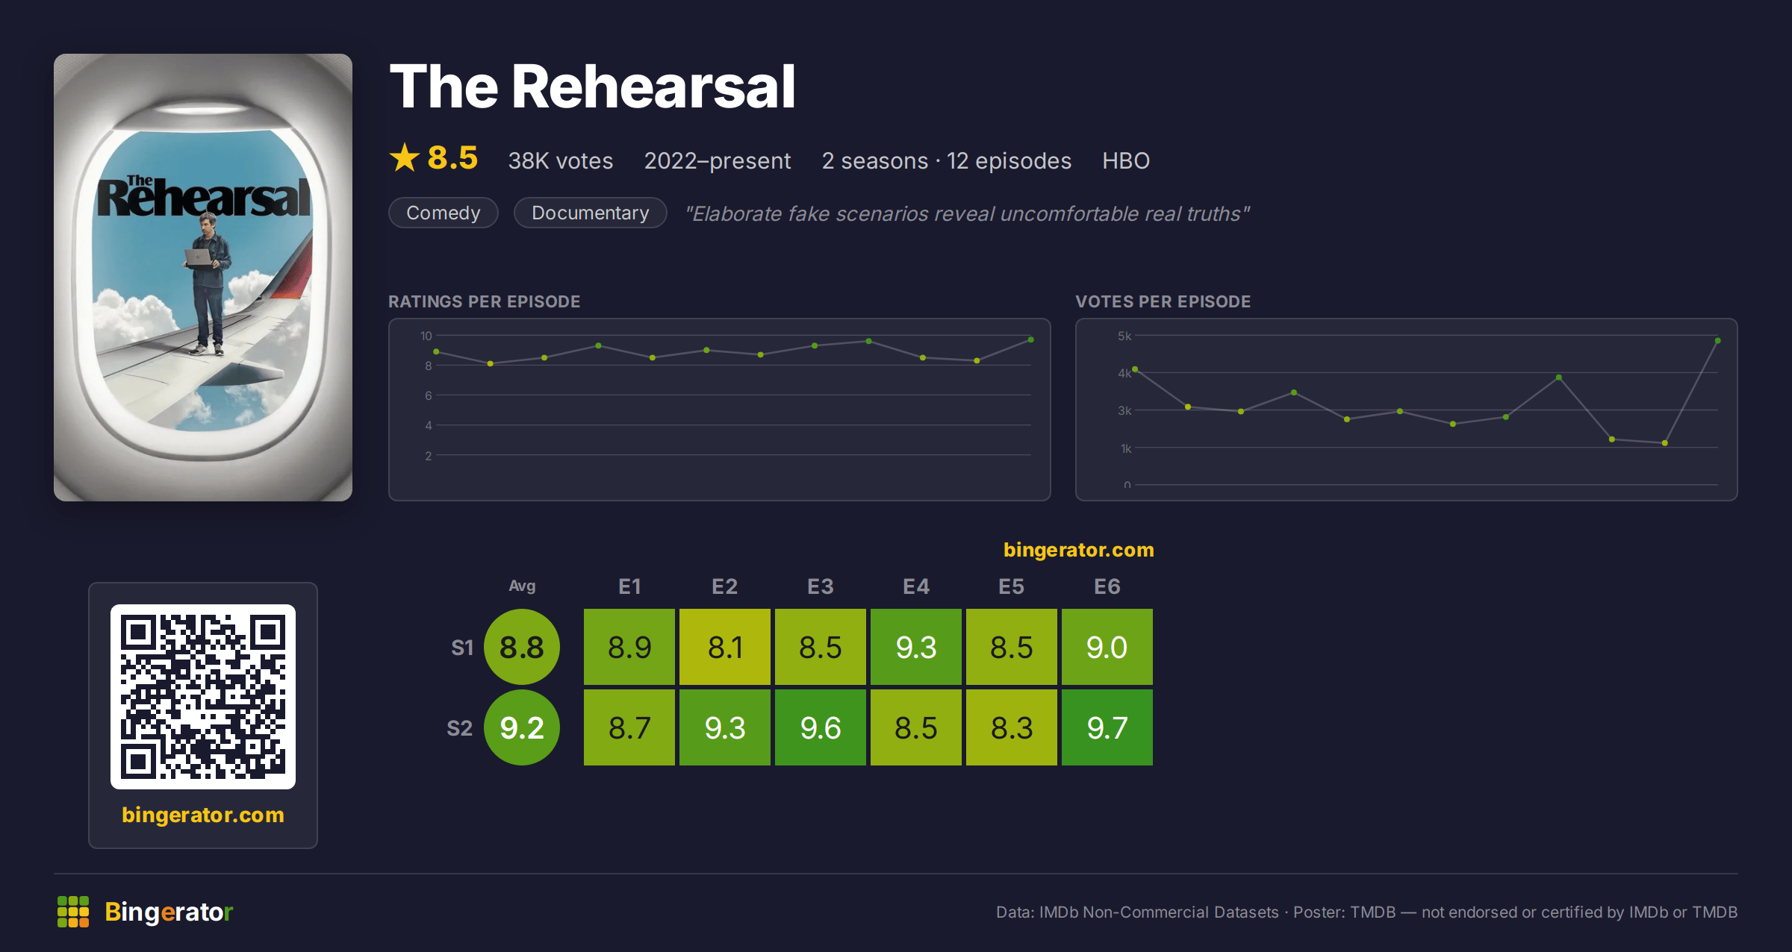Click the S2 row label
The width and height of the screenshot is (1792, 952).
tap(460, 728)
